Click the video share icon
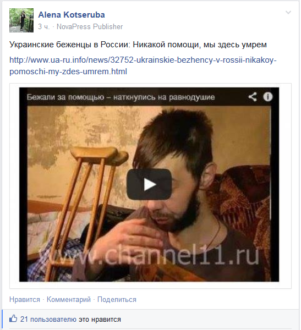Image resolution: width=301 pixels, height=330 pixels. coord(252,97)
